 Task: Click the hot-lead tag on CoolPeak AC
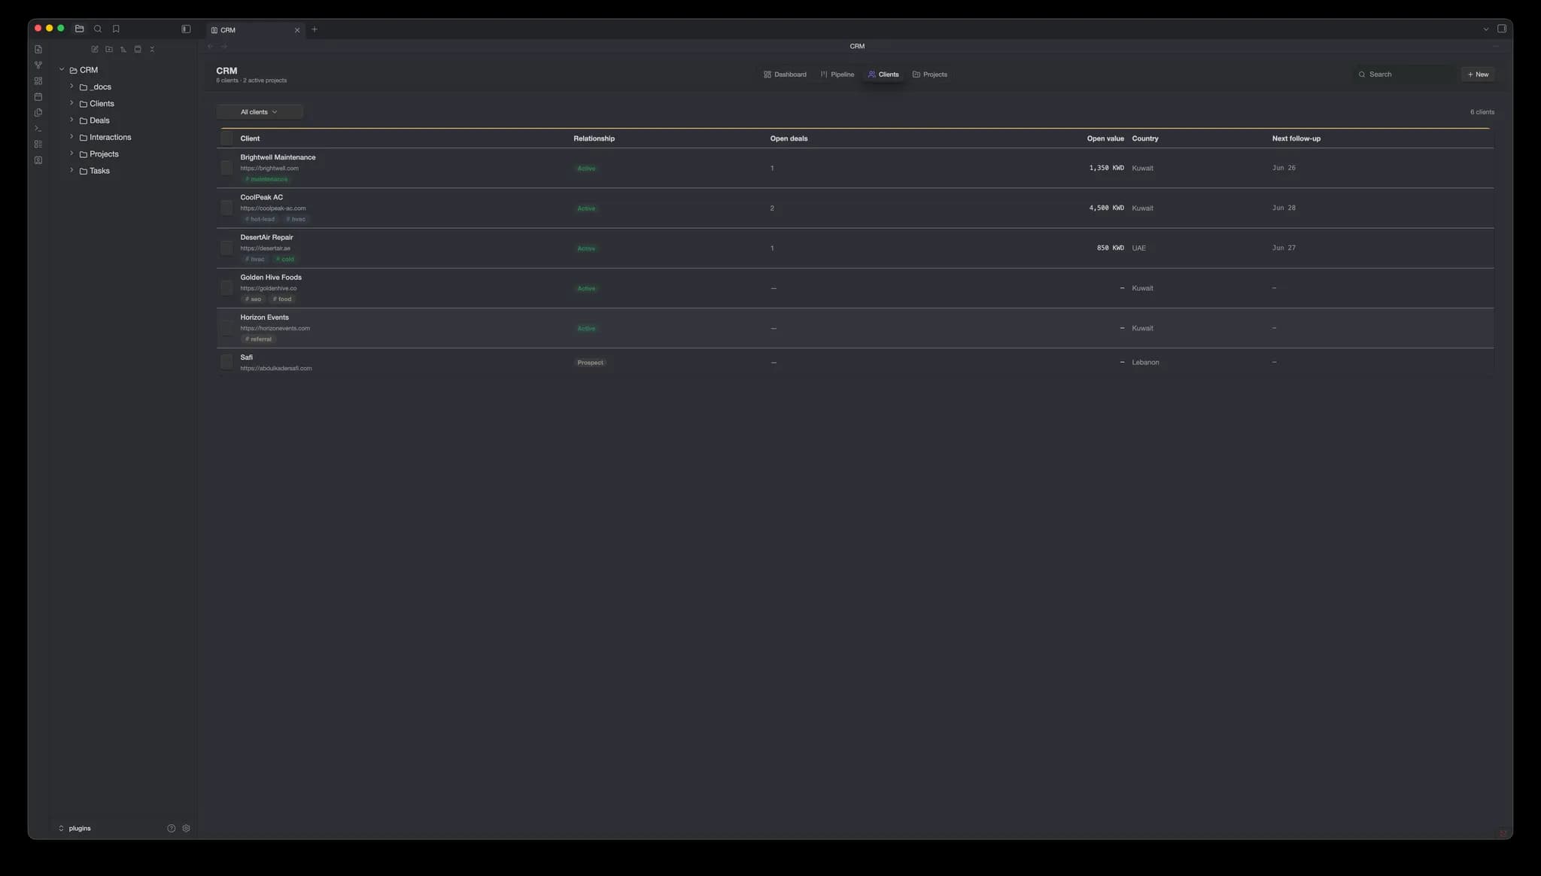260,219
